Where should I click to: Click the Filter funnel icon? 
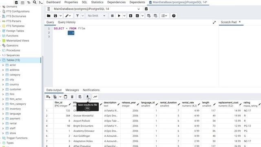pos(77,16)
